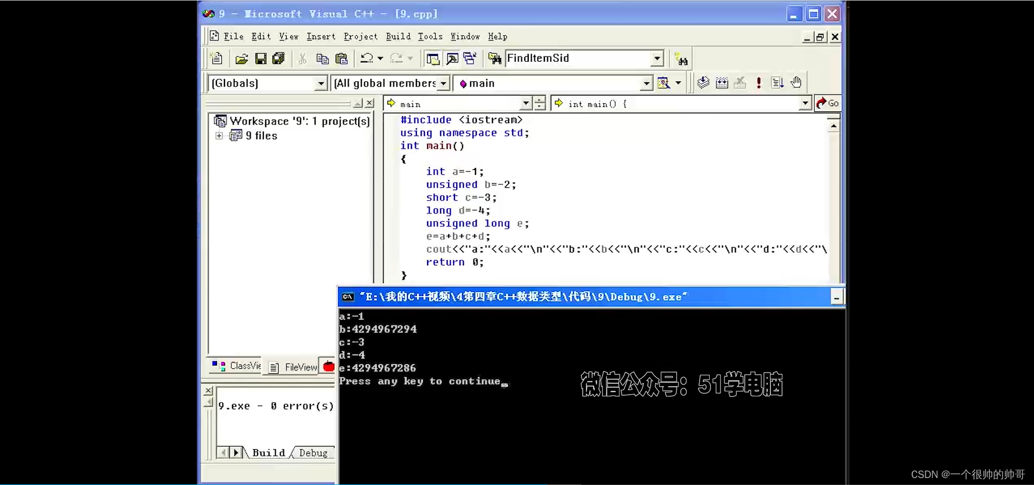
Task: Paste from clipboard via toolbar icon
Action: [x=341, y=59]
